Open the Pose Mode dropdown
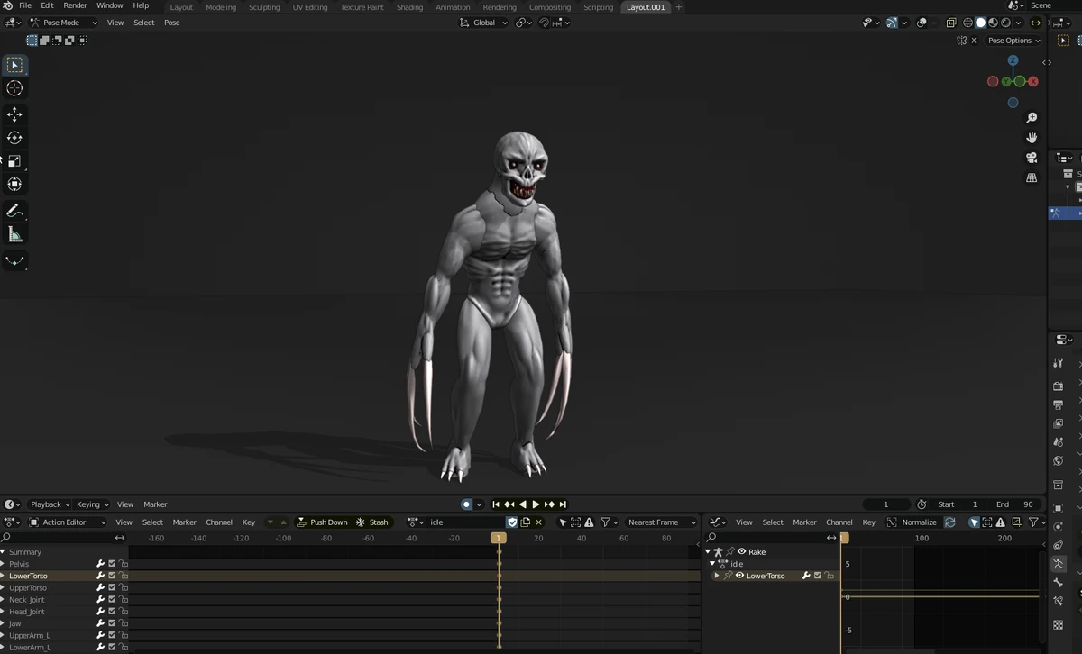This screenshot has height=654, width=1082. 64,23
